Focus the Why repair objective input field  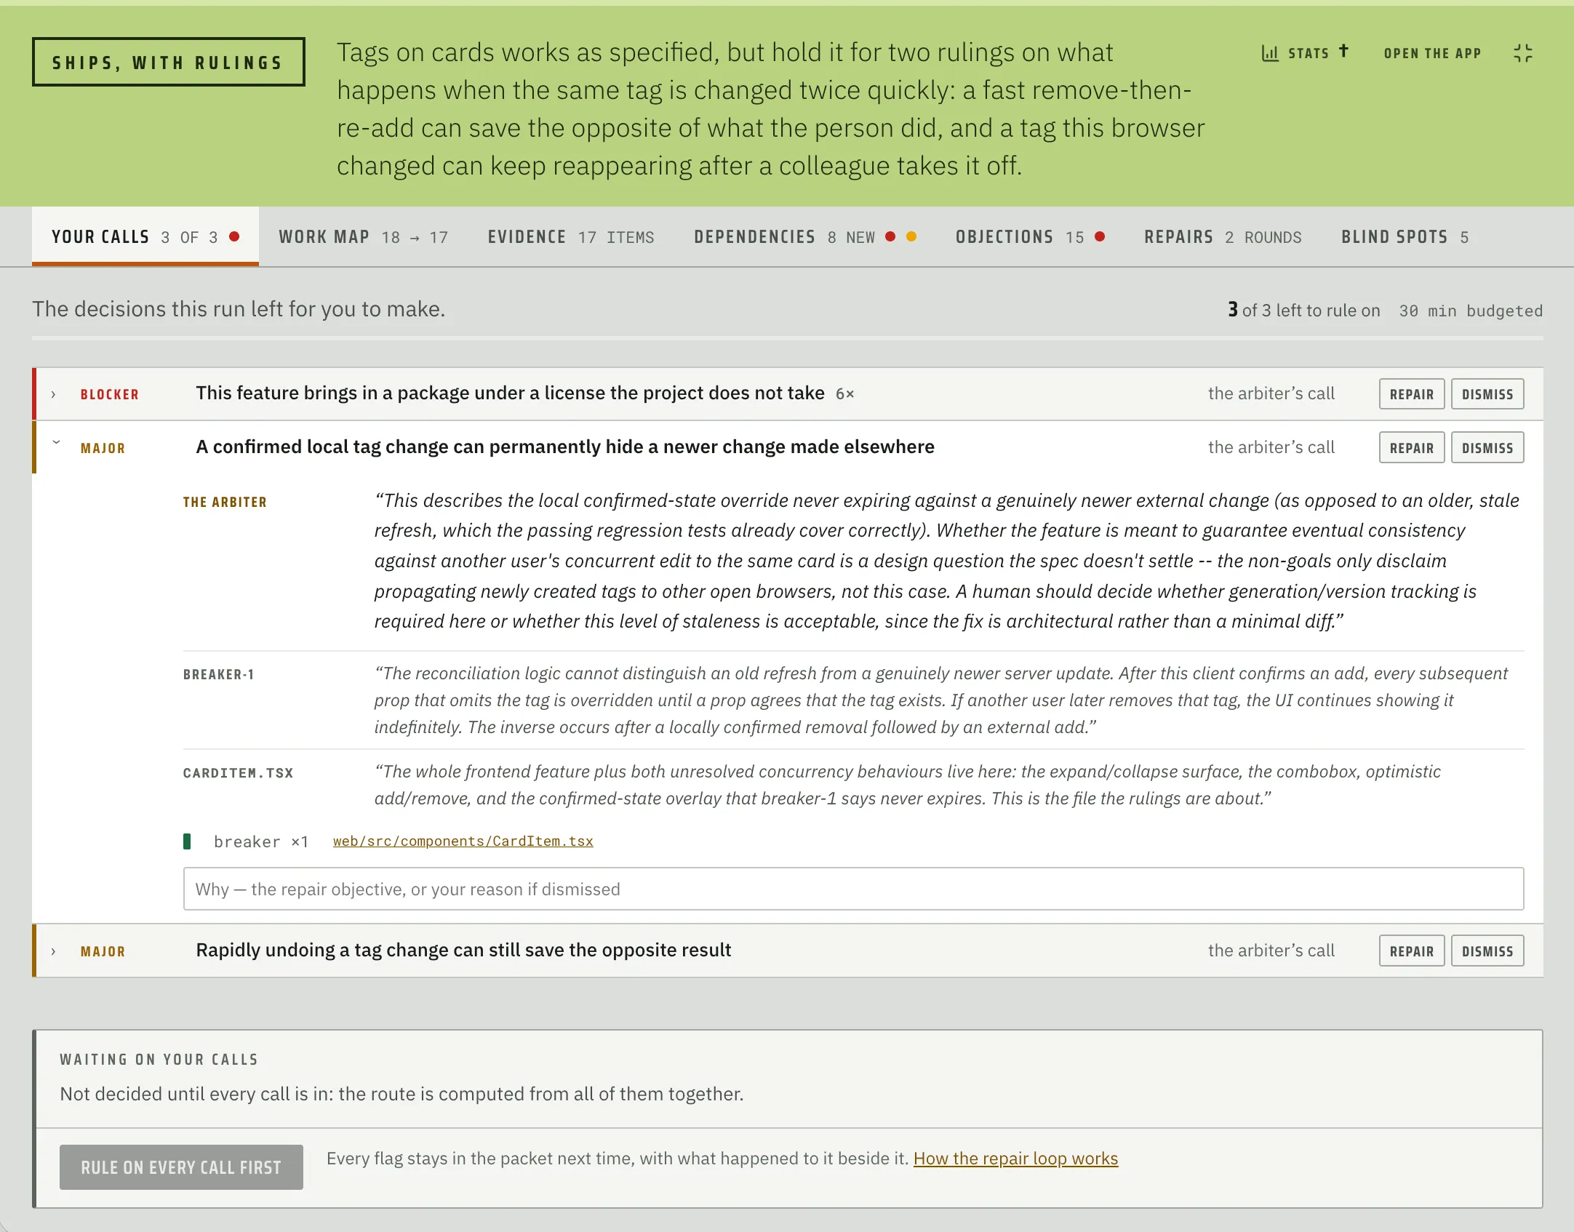click(x=854, y=889)
